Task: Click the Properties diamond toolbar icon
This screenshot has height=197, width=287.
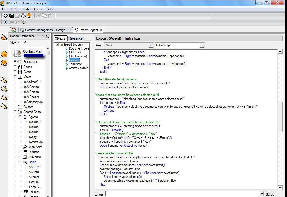Action: (x=6, y=16)
